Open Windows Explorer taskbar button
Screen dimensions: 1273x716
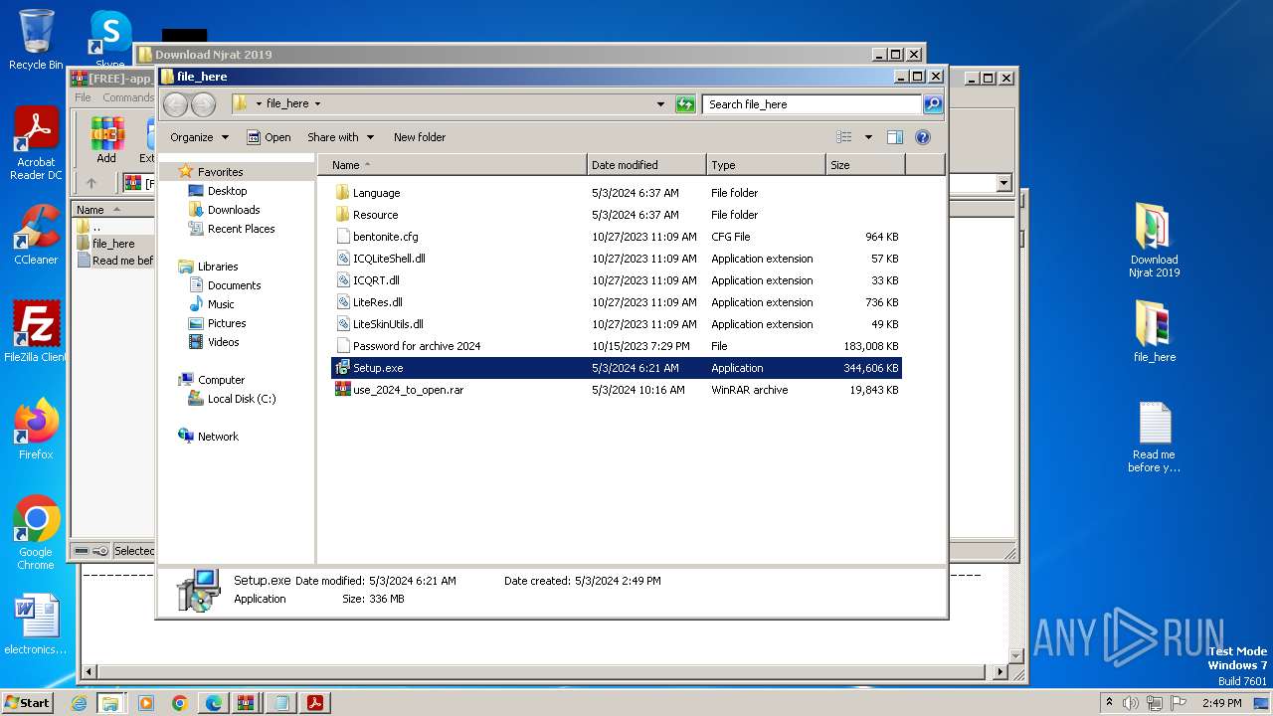click(110, 703)
